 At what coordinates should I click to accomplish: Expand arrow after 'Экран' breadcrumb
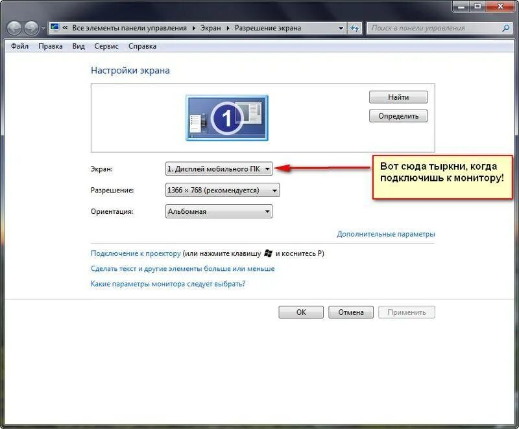tap(228, 28)
